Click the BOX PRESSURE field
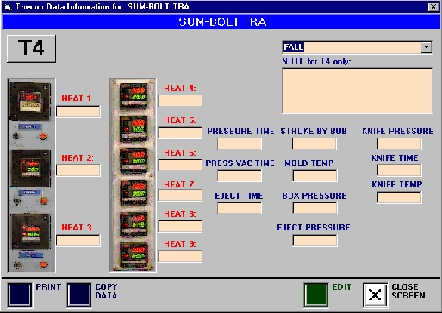This screenshot has height=313, width=442. 314,208
